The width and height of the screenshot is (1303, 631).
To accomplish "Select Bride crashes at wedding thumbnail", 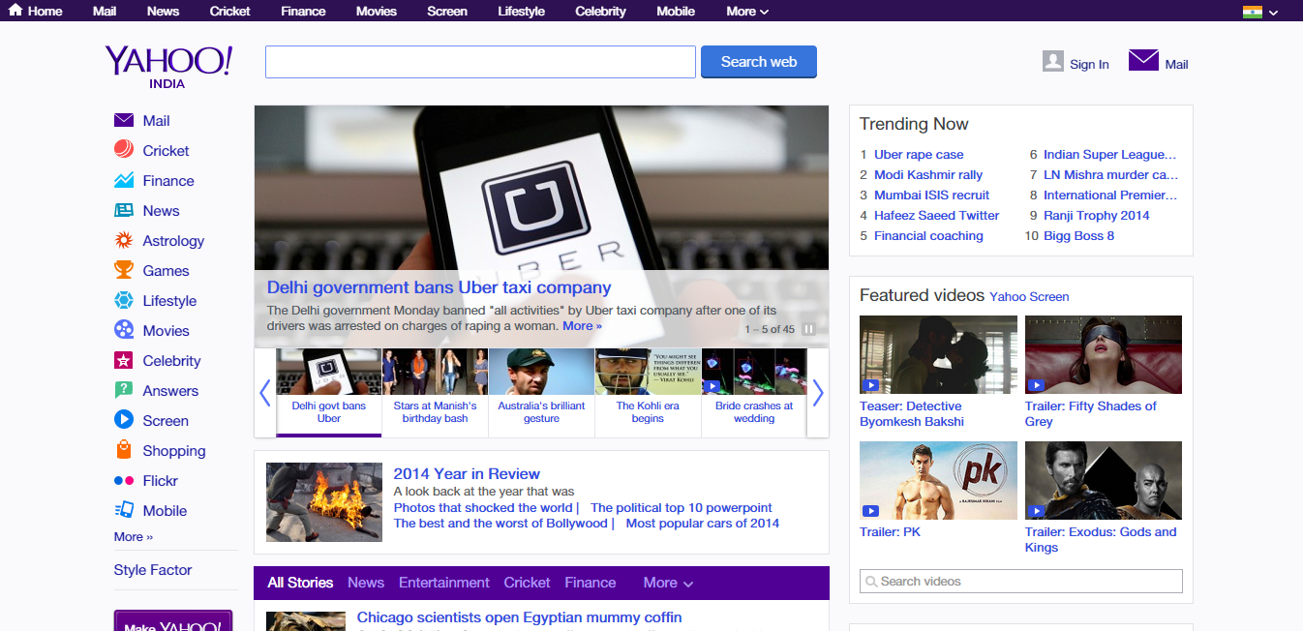I will pos(754,393).
